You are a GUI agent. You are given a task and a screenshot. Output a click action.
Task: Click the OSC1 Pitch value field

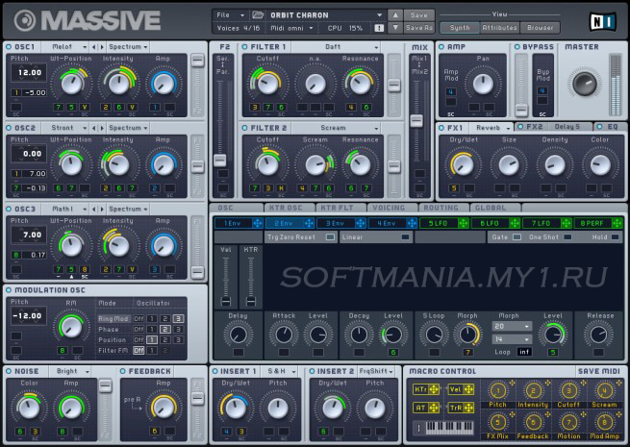[29, 73]
